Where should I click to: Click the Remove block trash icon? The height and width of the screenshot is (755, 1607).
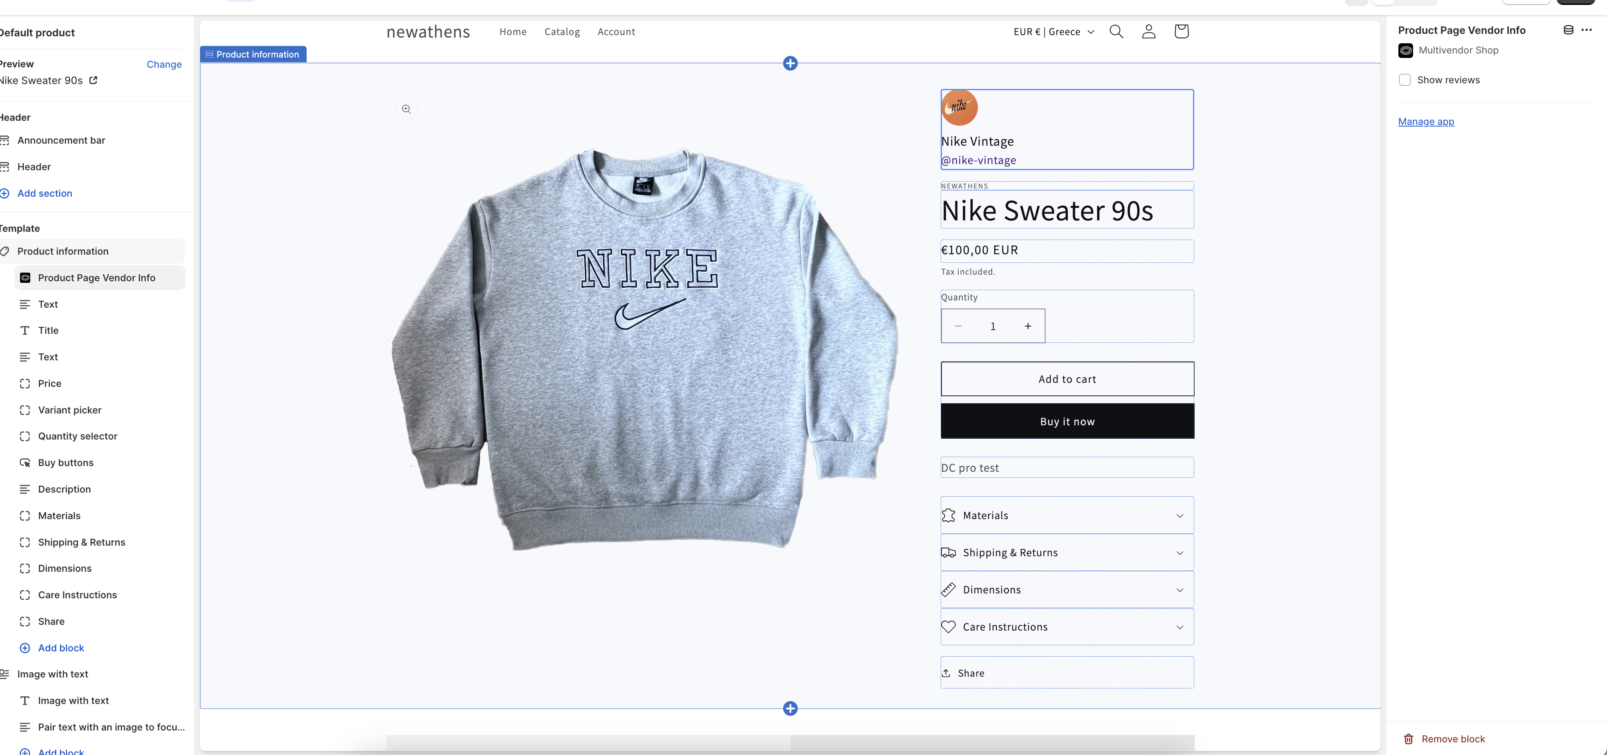point(1409,739)
